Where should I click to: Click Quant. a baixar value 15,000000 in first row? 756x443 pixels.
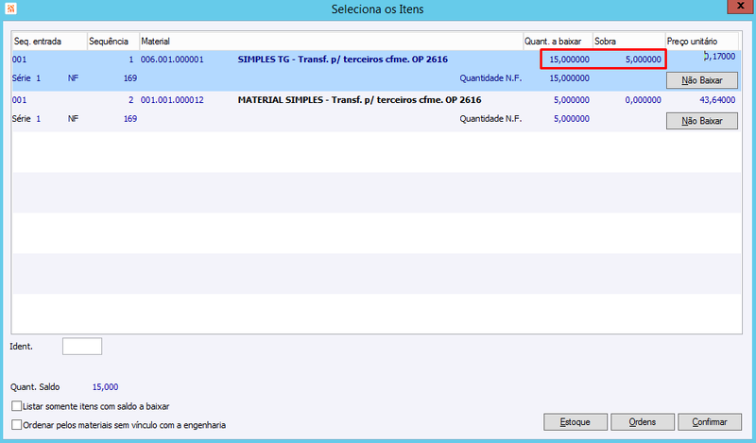click(x=570, y=60)
